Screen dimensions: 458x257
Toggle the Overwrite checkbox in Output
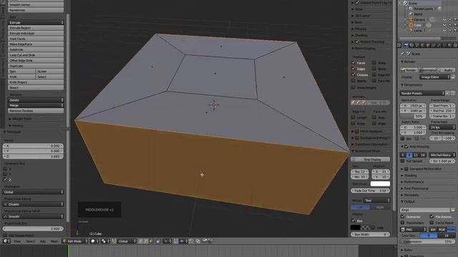(x=402, y=216)
